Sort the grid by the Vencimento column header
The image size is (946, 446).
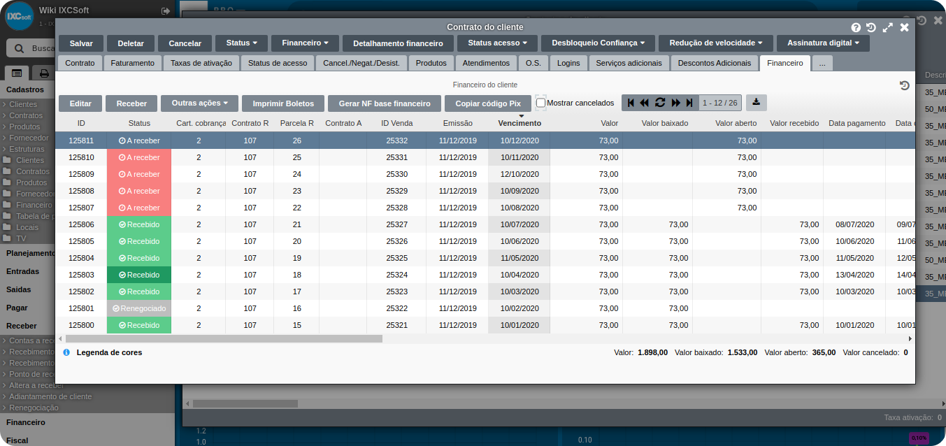tap(519, 123)
